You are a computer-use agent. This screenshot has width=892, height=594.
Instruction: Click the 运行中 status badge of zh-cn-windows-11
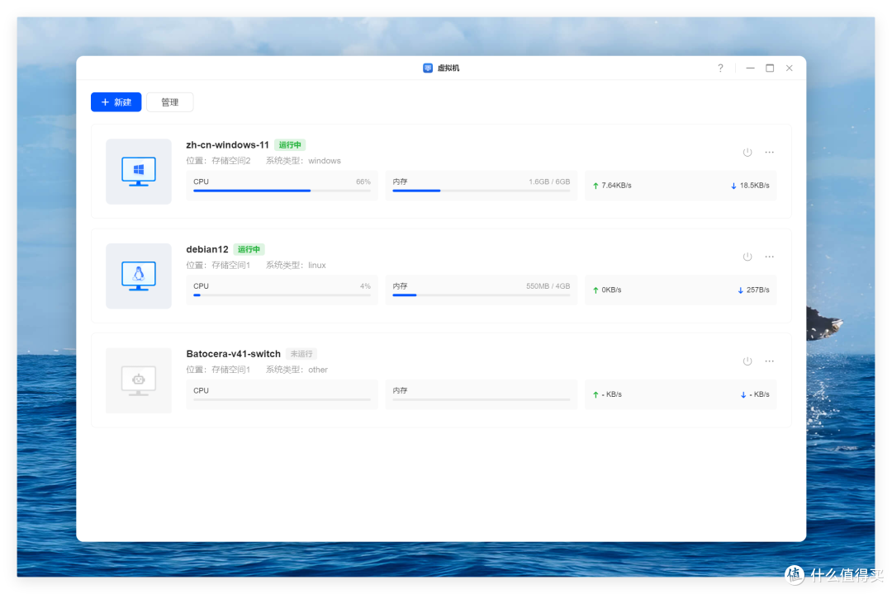tap(290, 145)
